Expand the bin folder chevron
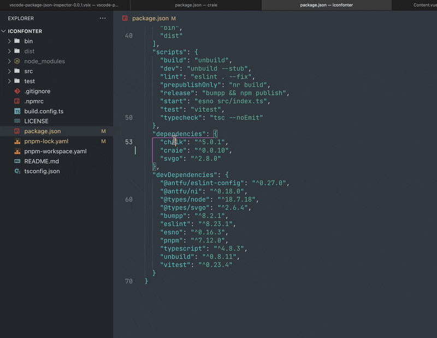437x338 pixels. click(9, 41)
